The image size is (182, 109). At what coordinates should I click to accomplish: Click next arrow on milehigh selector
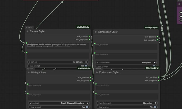88,103
